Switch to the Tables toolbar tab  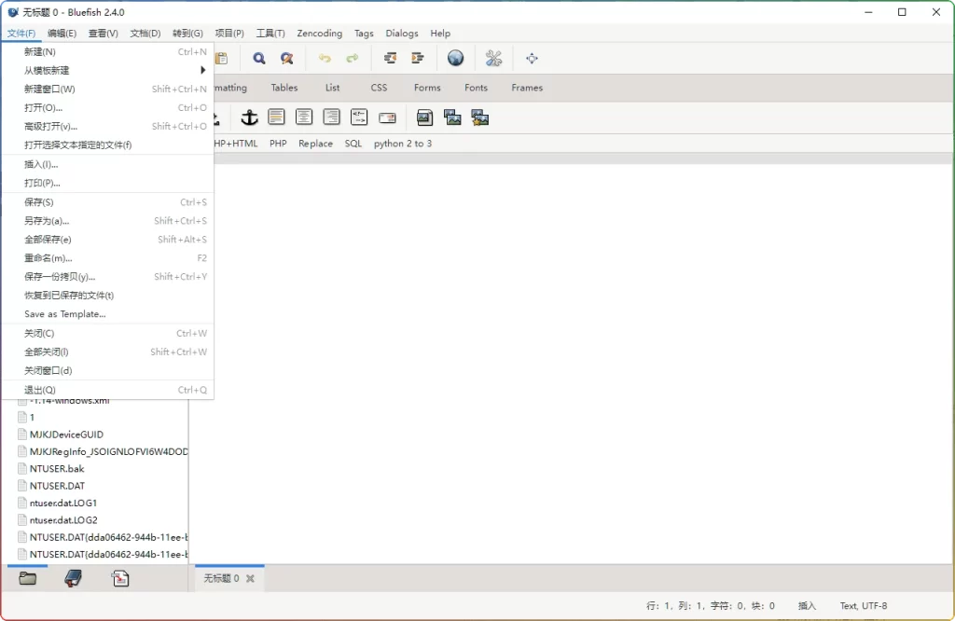point(284,88)
